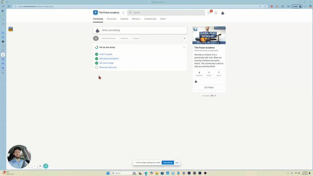
Task: Open the Calendar tab
Action: pyautogui.click(x=124, y=19)
